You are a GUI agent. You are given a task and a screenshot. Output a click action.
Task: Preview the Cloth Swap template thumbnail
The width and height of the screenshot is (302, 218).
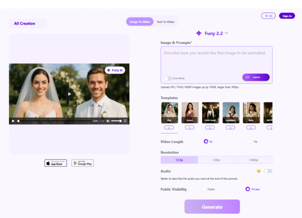(x=210, y=113)
